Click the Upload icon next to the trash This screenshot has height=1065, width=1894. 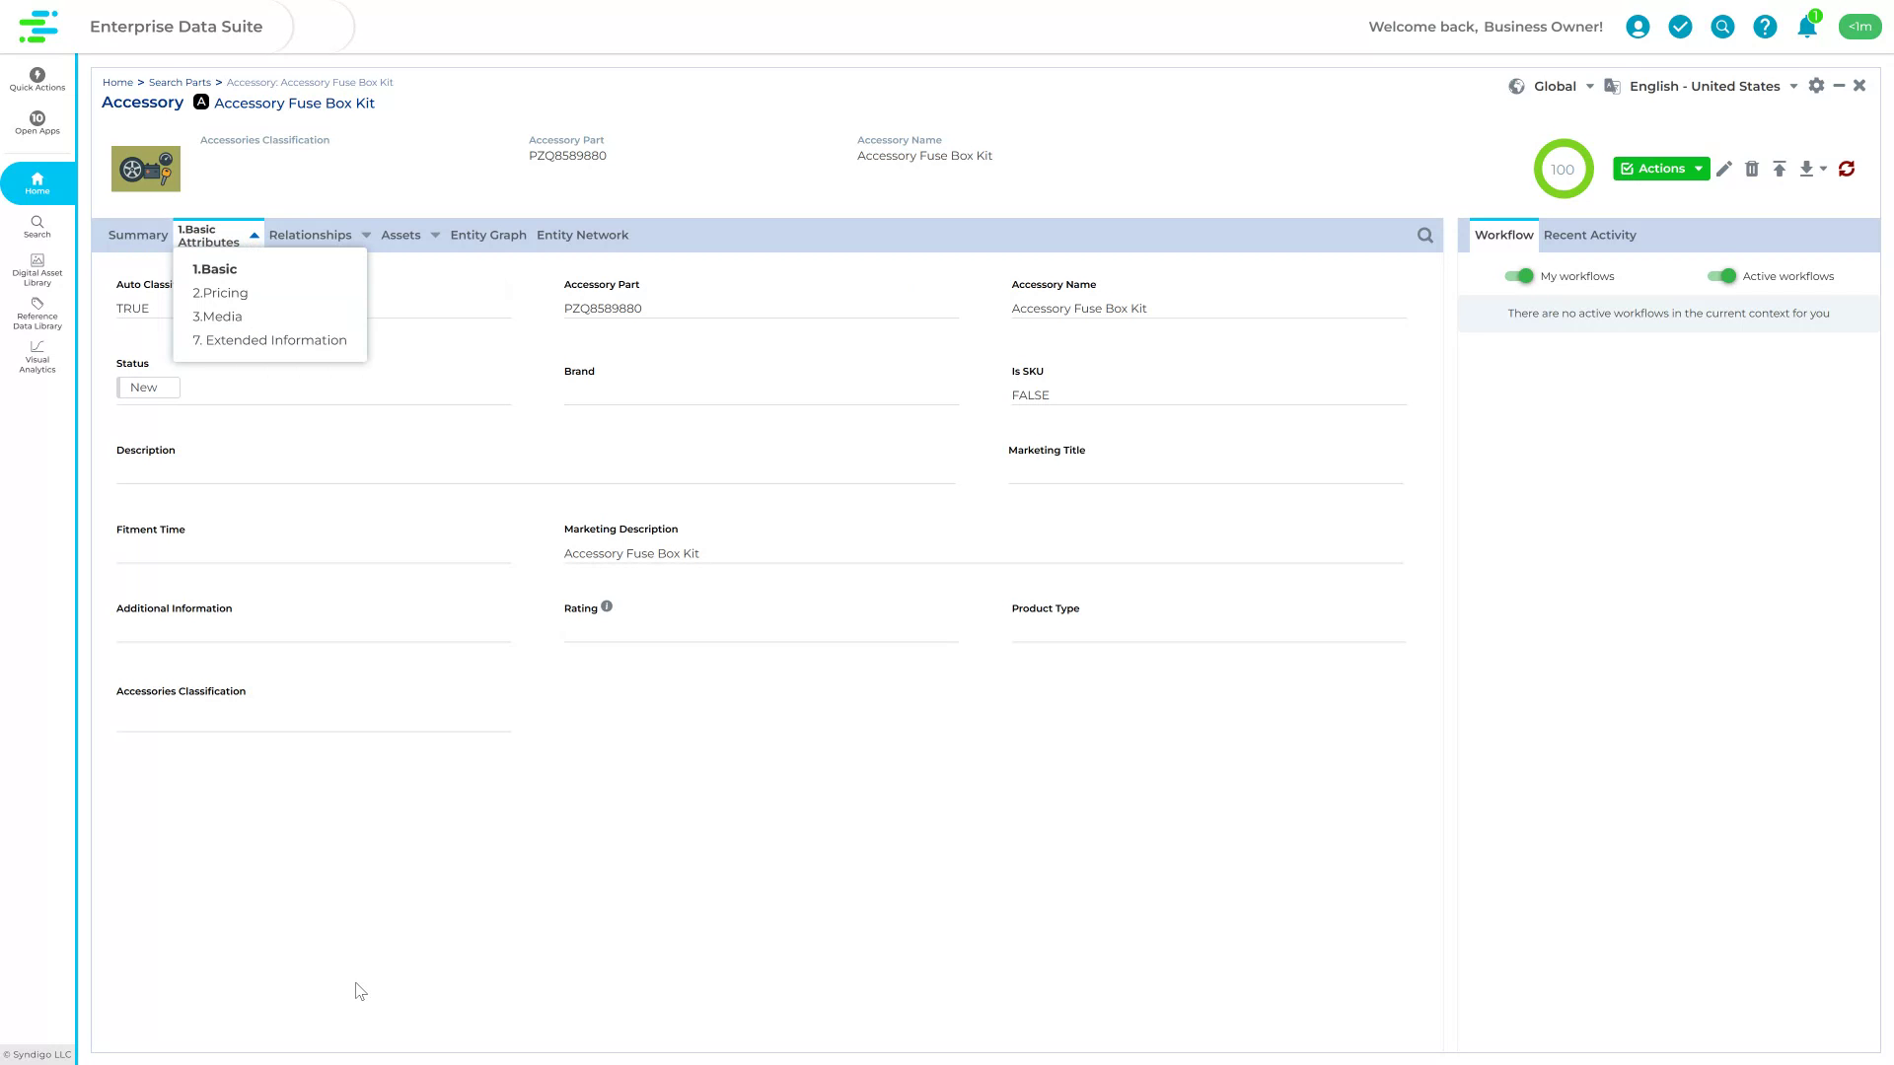(x=1781, y=169)
